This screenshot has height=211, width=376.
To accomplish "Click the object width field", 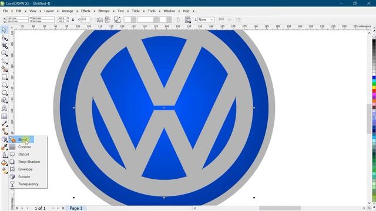I will click(x=43, y=18).
